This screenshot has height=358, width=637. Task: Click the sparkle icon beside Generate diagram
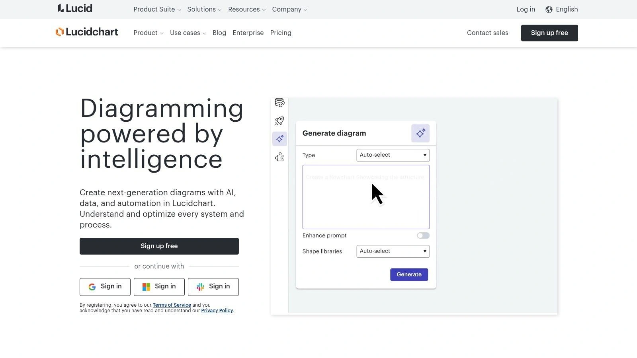tap(420, 133)
